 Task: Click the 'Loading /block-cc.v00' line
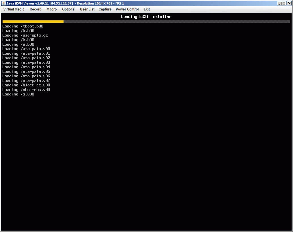coord(26,85)
